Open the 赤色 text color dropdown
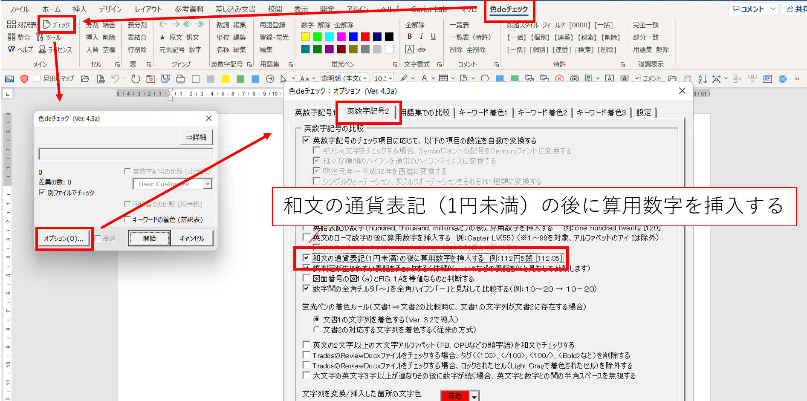The width and height of the screenshot is (807, 401). (474, 396)
